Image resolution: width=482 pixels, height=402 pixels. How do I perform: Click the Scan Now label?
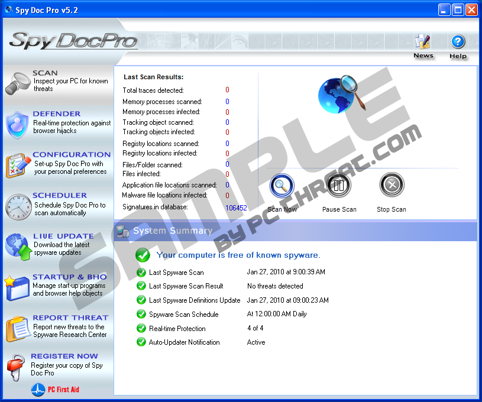(x=282, y=209)
